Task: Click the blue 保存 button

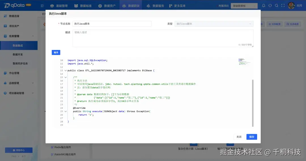Action: [x=252, y=137]
